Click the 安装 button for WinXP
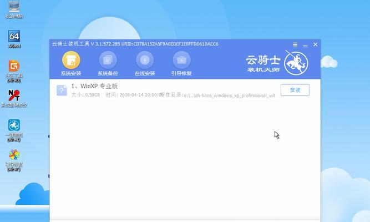370x222 pixels. pos(295,90)
